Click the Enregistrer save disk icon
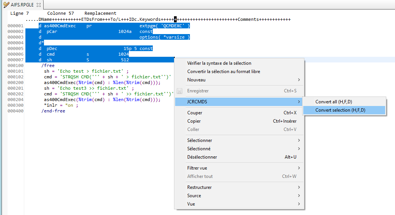Image resolution: width=395 pixels, height=215 pixels. pos(179,91)
